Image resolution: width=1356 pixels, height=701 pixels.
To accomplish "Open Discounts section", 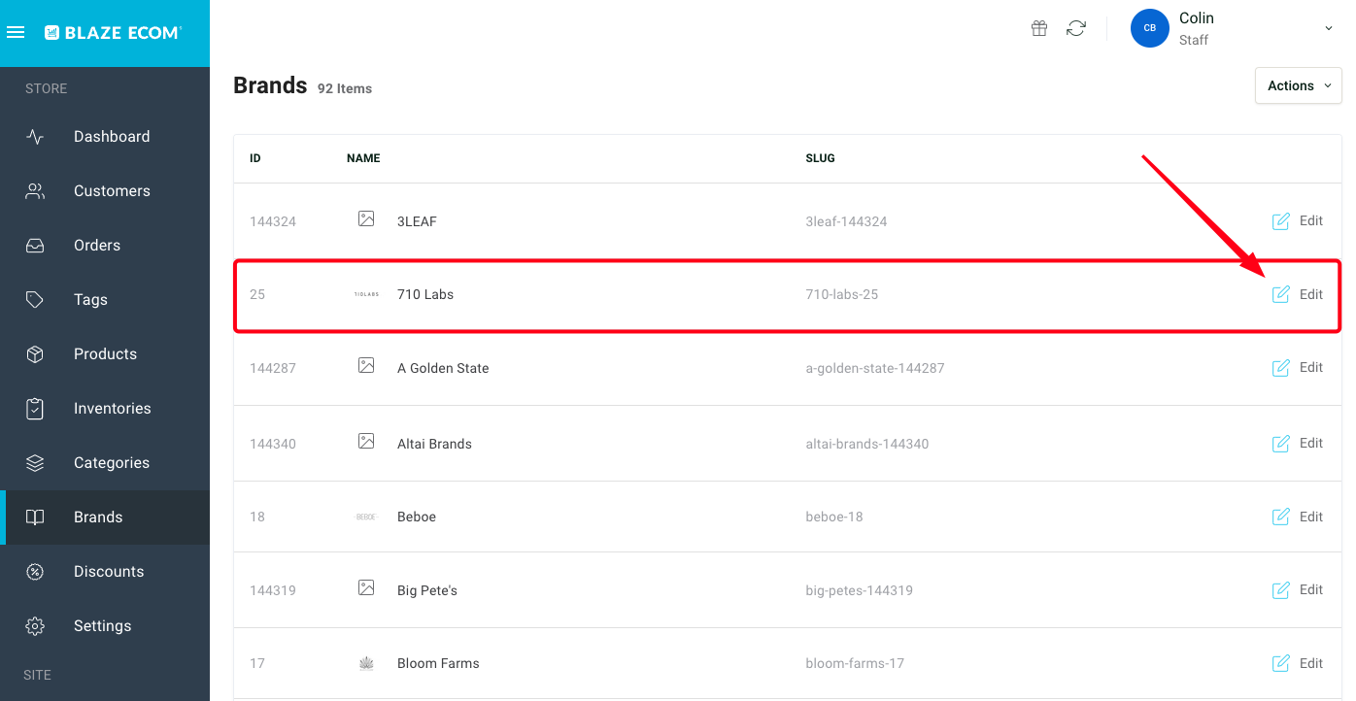I will pos(105,572).
